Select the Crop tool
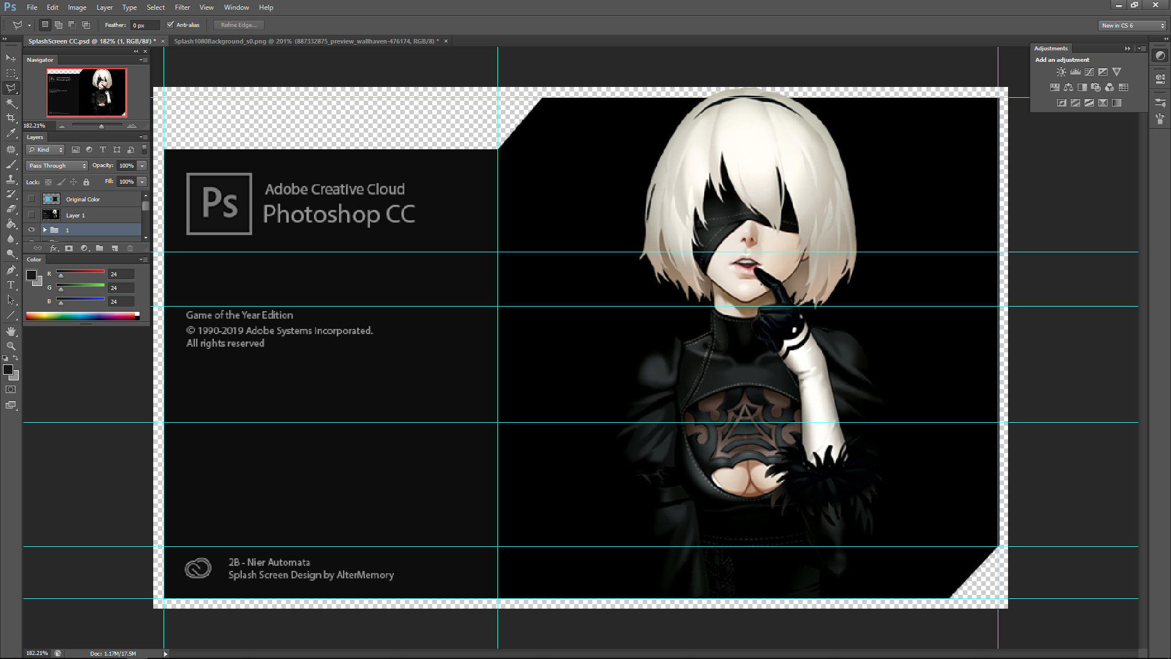 [x=11, y=118]
